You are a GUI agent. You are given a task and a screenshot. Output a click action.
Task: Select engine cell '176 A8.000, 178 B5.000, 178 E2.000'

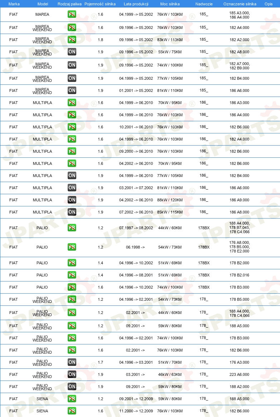click(240, 247)
